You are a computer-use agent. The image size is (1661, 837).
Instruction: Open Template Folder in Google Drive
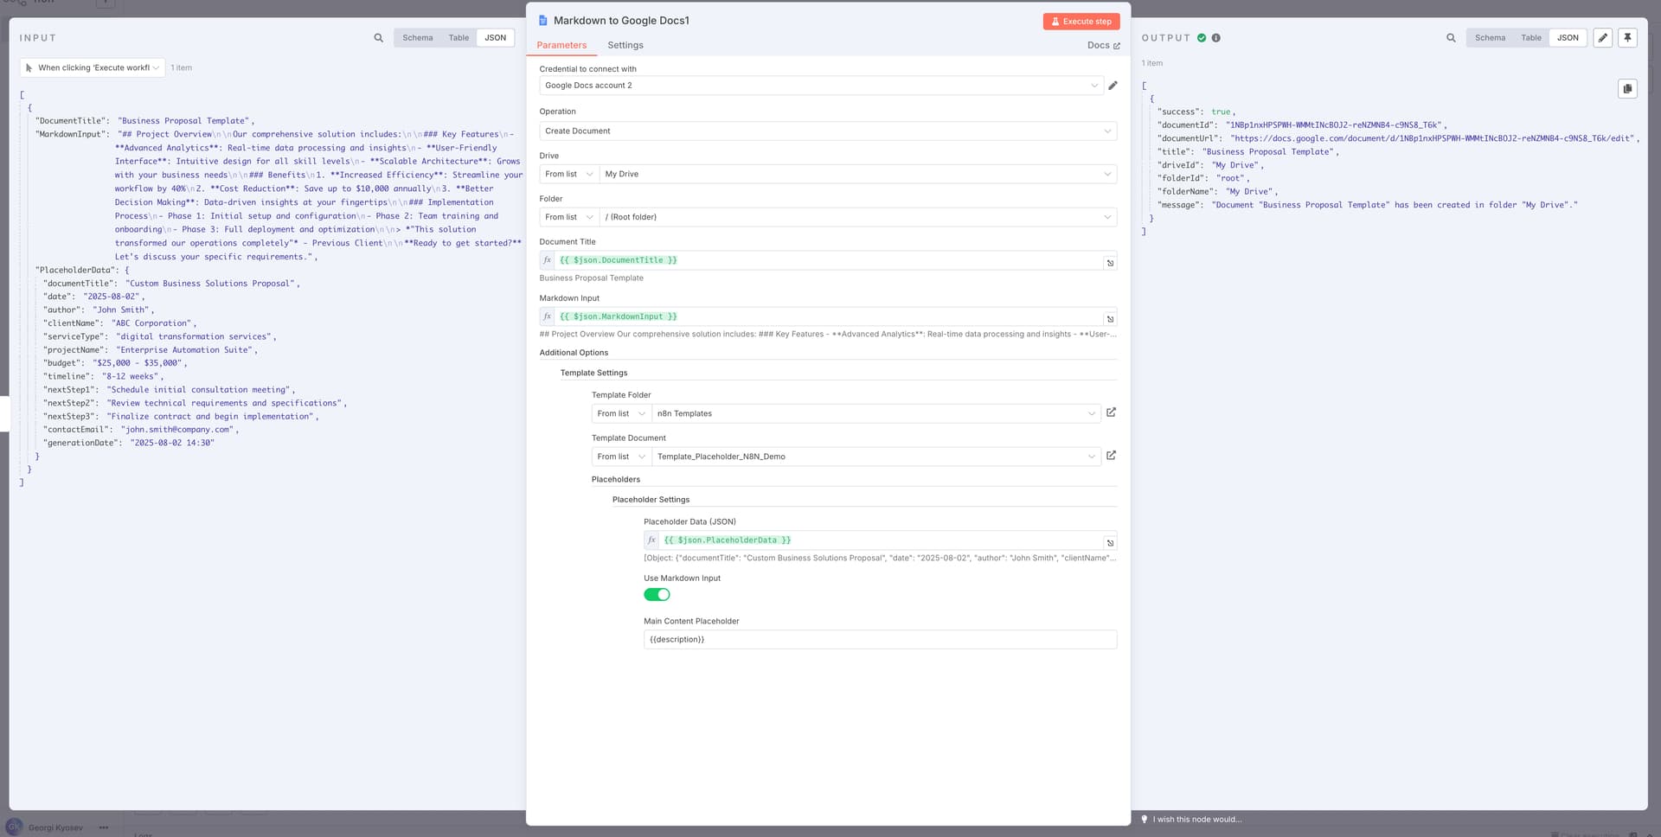pos(1111,412)
